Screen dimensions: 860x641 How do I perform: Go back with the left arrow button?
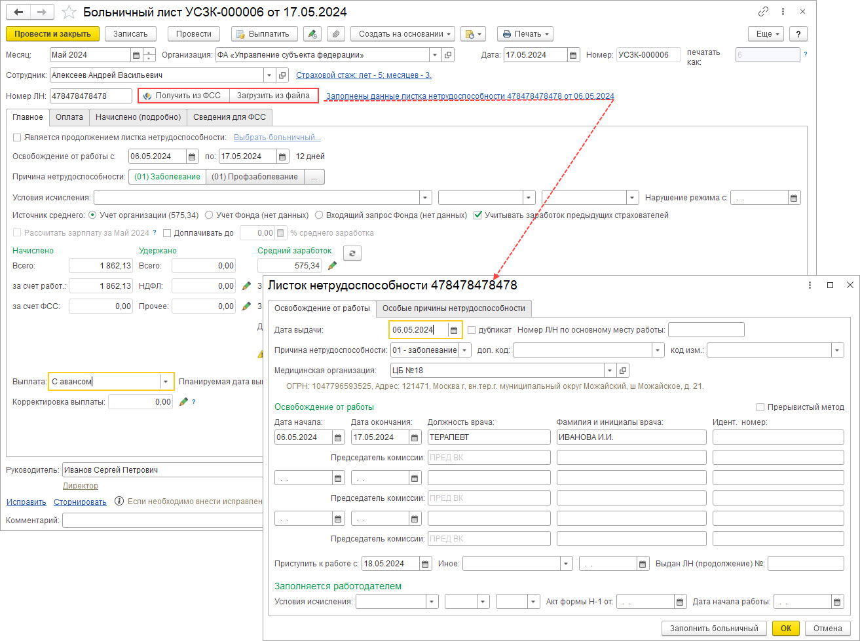pos(18,12)
